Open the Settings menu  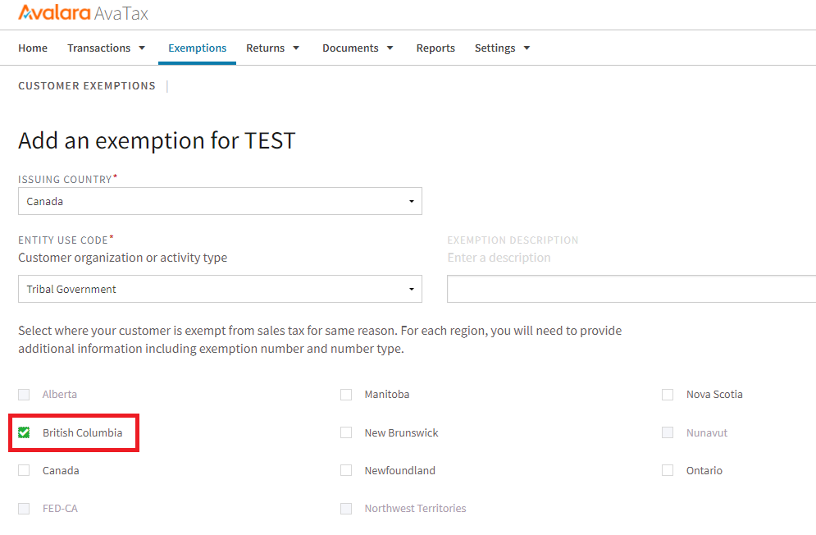tap(502, 48)
